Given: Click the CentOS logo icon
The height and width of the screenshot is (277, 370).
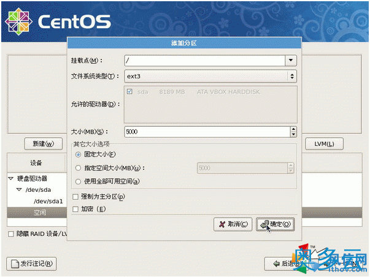Looking at the screenshot, I should [18, 21].
